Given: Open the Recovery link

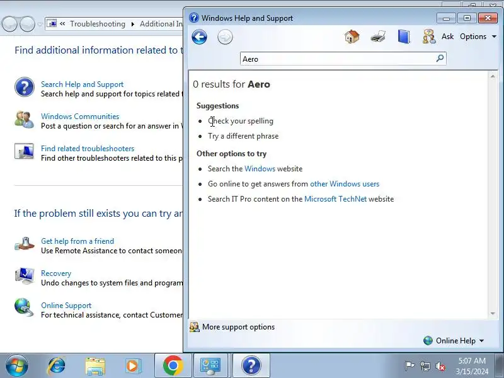Looking at the screenshot, I should [x=56, y=273].
